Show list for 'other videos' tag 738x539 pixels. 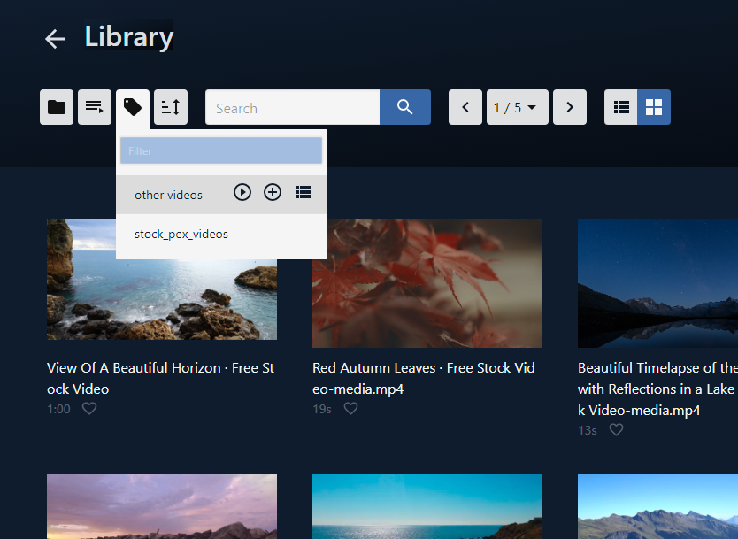pyautogui.click(x=303, y=192)
